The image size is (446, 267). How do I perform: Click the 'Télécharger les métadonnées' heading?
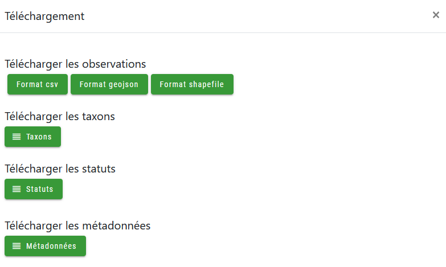click(x=77, y=225)
